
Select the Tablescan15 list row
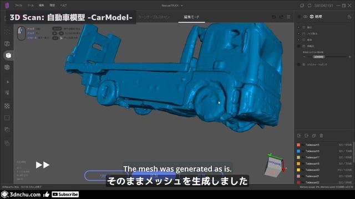(324, 145)
